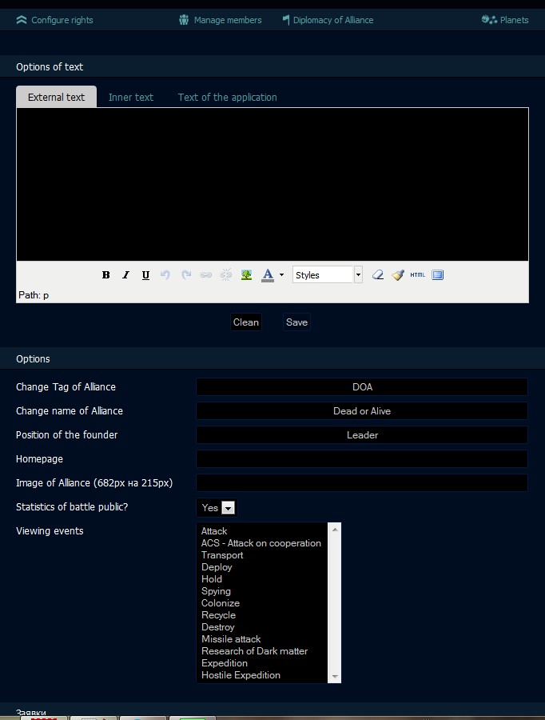Click the Save button
Viewport: 545px width, 720px height.
coord(296,322)
